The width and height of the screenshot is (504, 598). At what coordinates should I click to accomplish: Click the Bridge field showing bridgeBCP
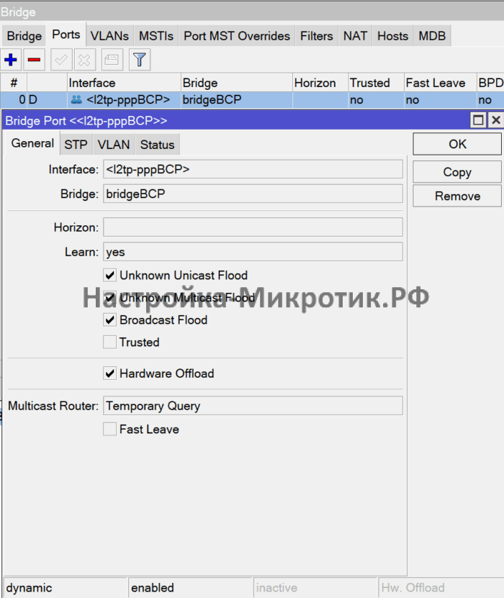coord(253,194)
